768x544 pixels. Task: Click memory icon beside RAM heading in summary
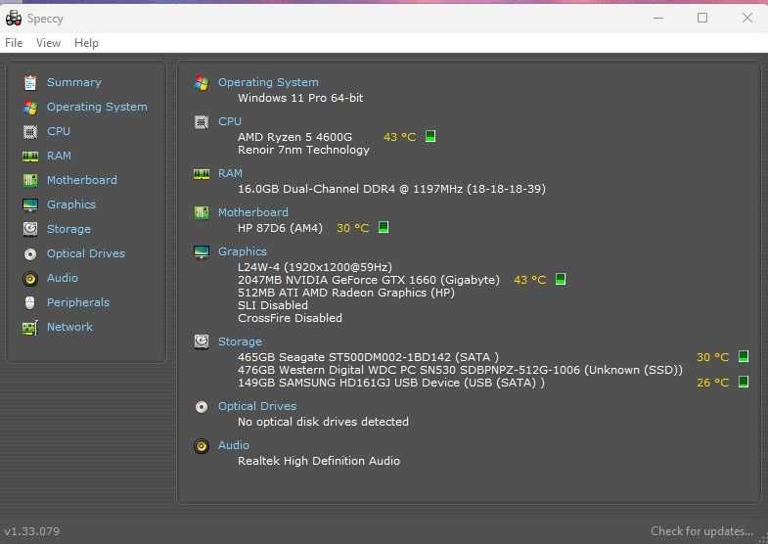click(202, 174)
